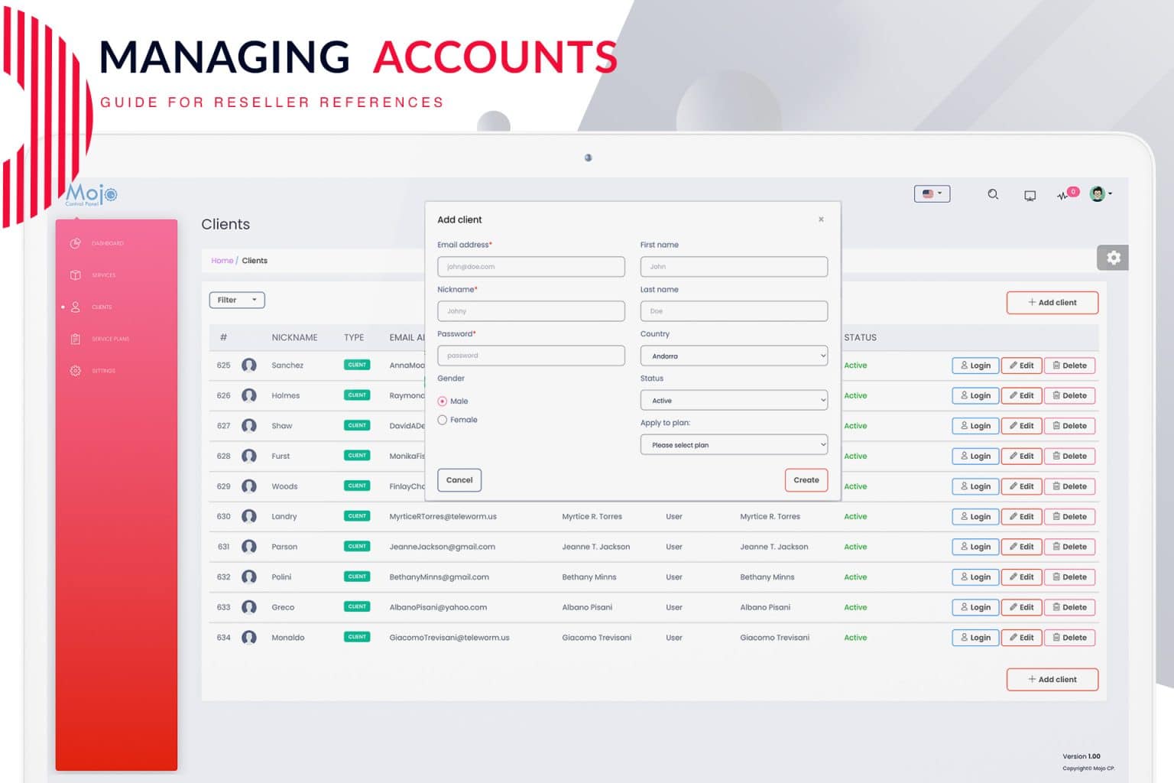Edit the client in row 630
This screenshot has width=1174, height=783.
click(x=1022, y=517)
